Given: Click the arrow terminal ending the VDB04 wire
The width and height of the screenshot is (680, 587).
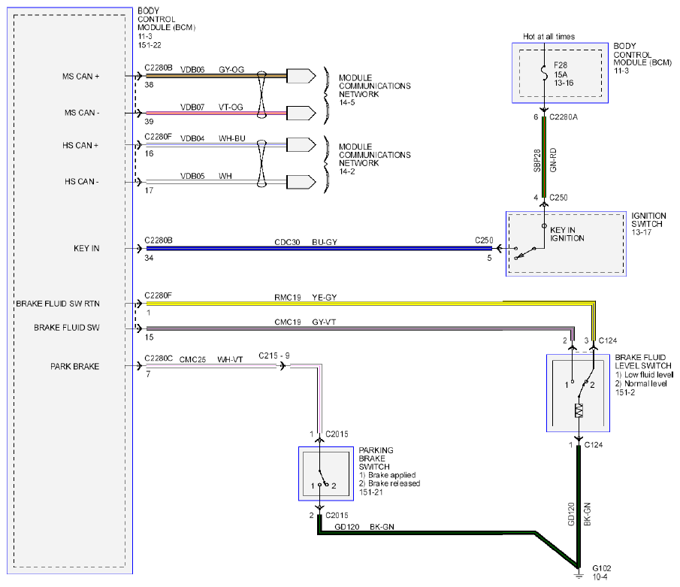Looking at the screenshot, I should click(x=301, y=144).
